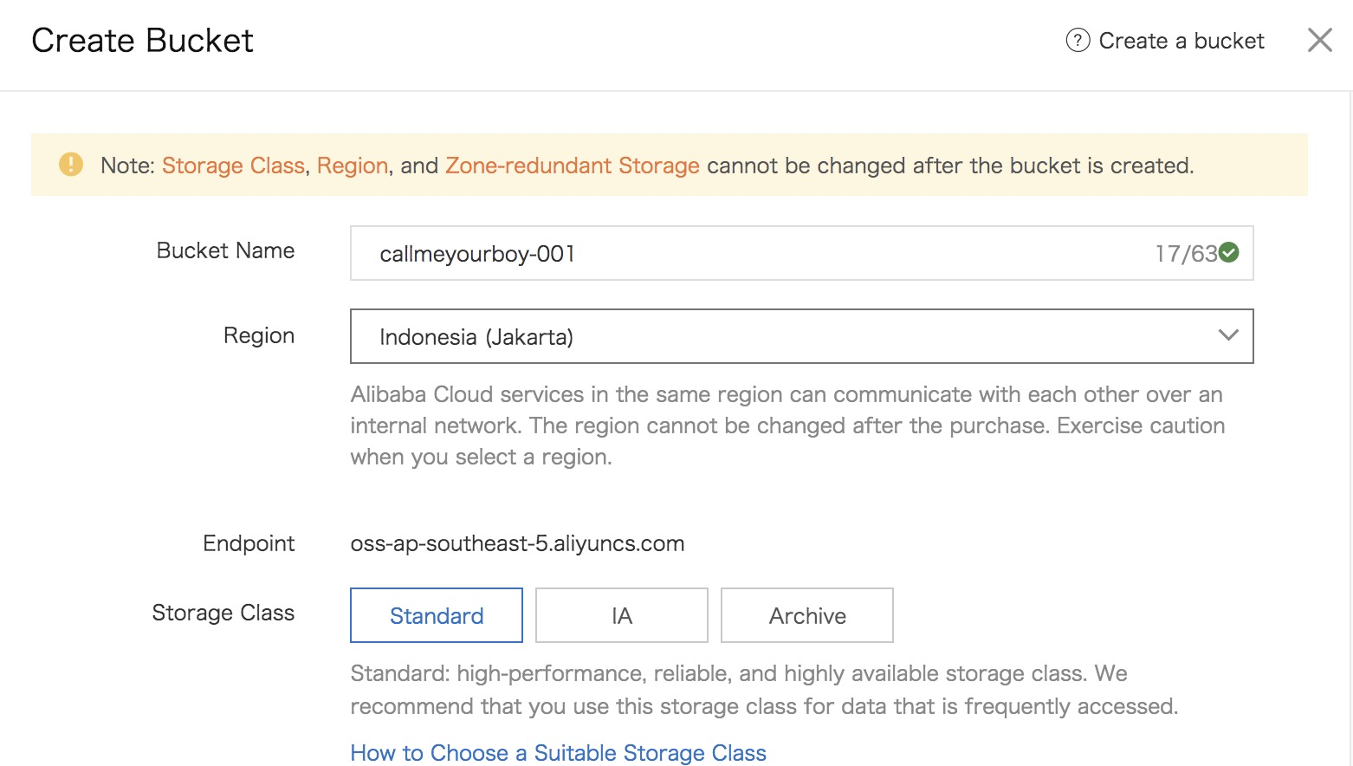1353x766 pixels.
Task: Open the Indonesia (Jakarta) region dropdown
Action: tap(780, 336)
